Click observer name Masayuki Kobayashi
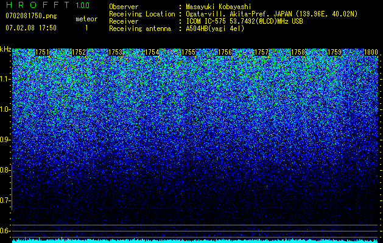 219,7
